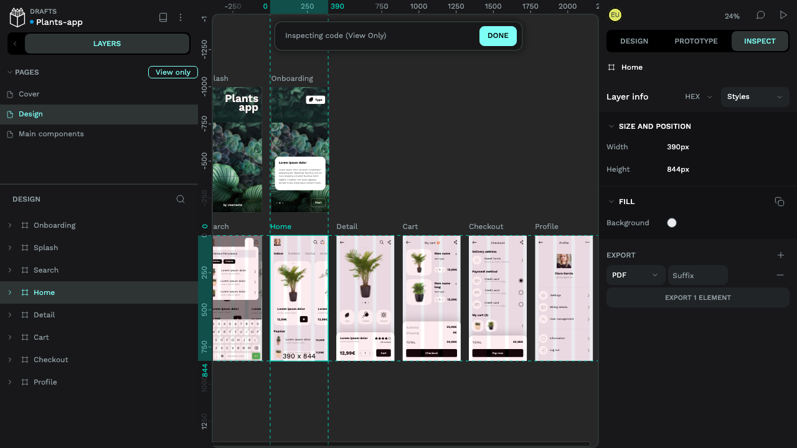Select the Cart board on canvas
This screenshot has height=448, width=797.
point(432,298)
